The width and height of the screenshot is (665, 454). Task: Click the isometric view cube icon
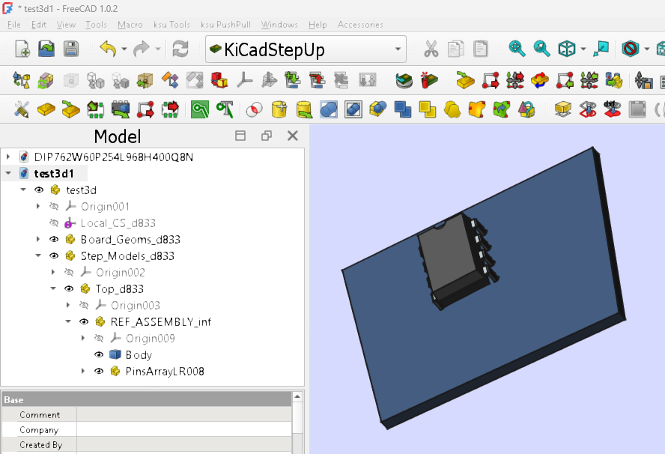tap(567, 49)
